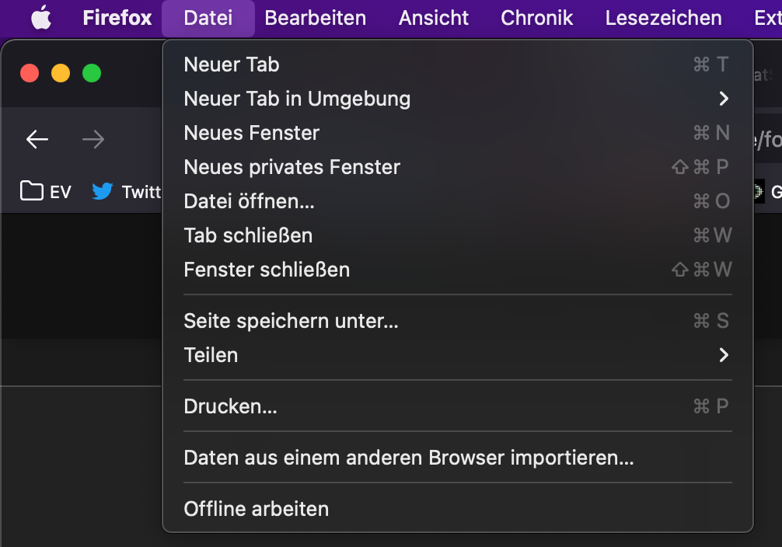Image resolution: width=782 pixels, height=547 pixels.
Task: Choose Fenster schließen
Action: 267,270
